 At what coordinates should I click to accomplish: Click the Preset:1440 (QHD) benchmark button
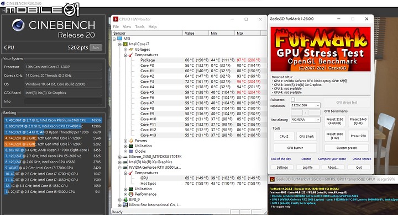coord(358,121)
